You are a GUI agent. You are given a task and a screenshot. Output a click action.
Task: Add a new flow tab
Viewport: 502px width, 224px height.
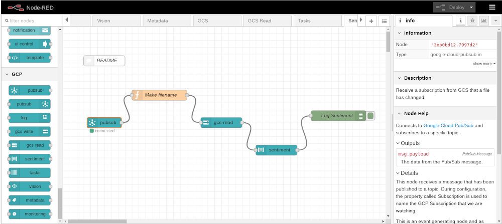click(371, 21)
